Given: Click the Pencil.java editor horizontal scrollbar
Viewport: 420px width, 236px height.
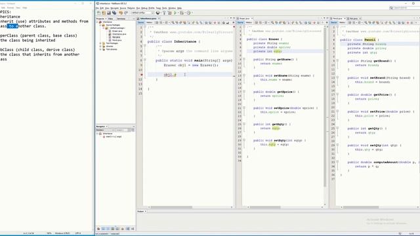Looking at the screenshot, I should point(379,207).
